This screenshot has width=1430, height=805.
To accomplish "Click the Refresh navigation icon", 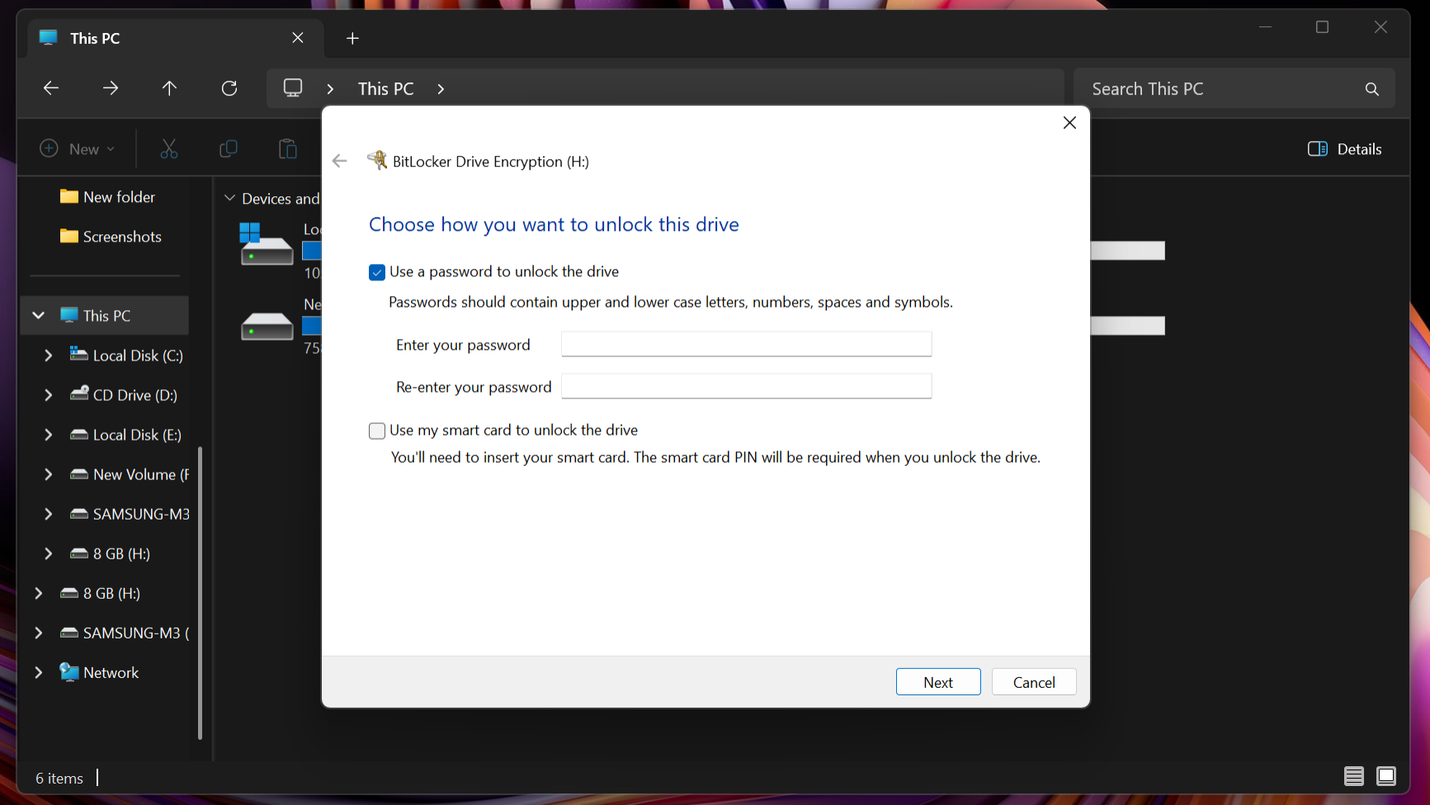I will 229,88.
